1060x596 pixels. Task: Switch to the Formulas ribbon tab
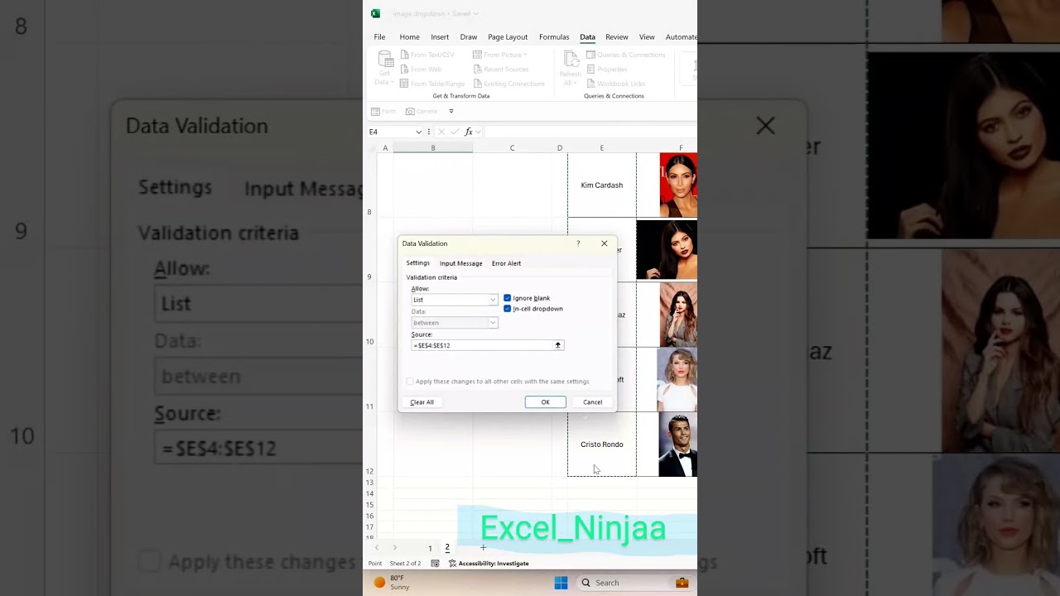(x=554, y=36)
